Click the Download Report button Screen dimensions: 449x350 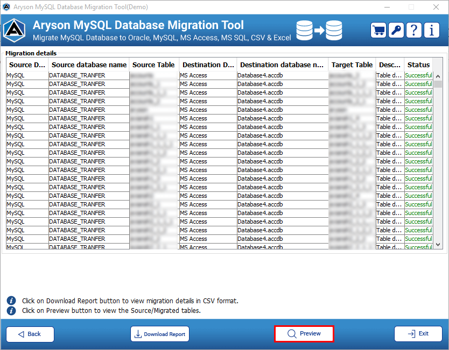tap(160, 334)
